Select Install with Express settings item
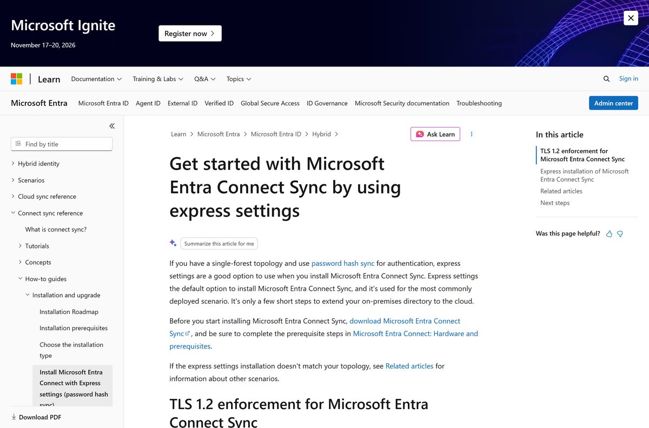 [x=72, y=386]
